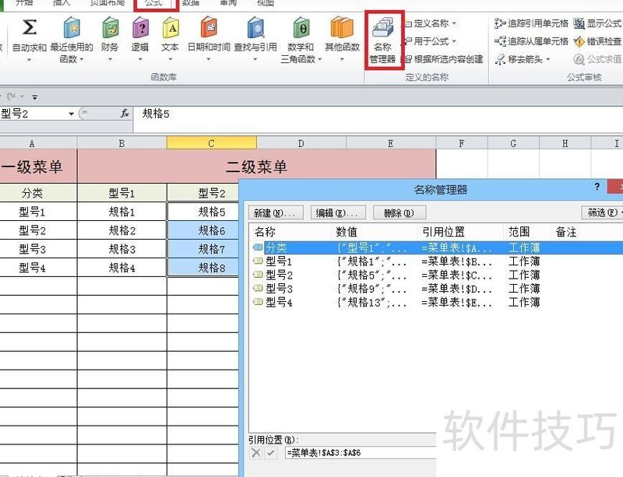
Task: Expand the AutoSum dropdown arrow
Action: pos(30,60)
